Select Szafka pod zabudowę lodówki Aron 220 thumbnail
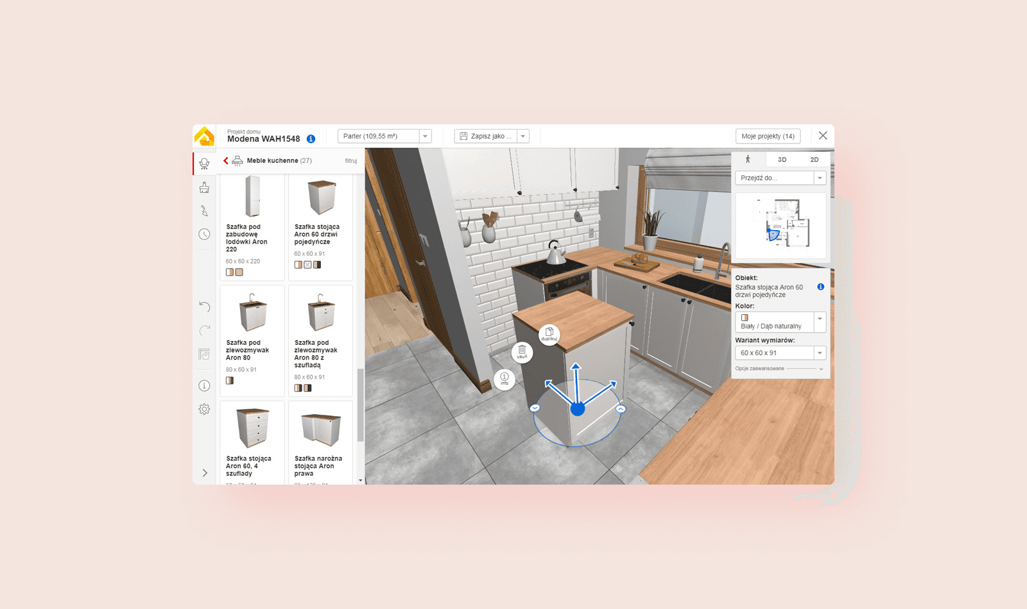1027x609 pixels. (x=252, y=196)
